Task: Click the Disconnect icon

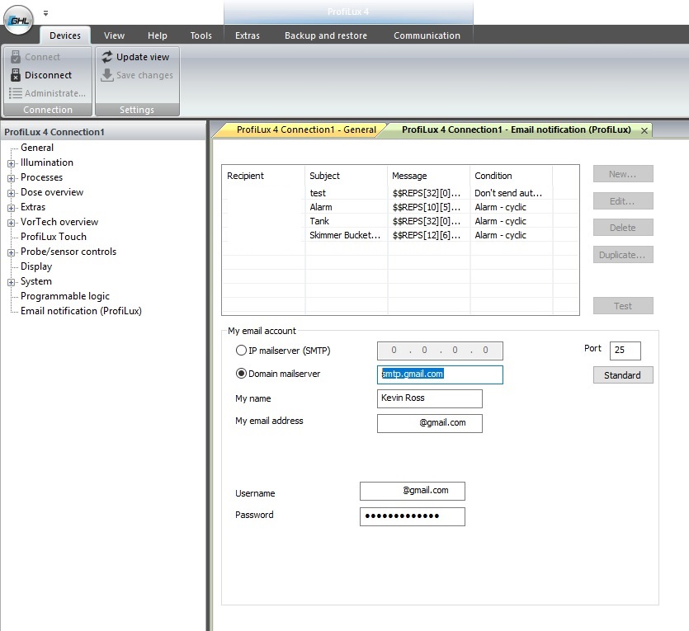Action: tap(16, 75)
